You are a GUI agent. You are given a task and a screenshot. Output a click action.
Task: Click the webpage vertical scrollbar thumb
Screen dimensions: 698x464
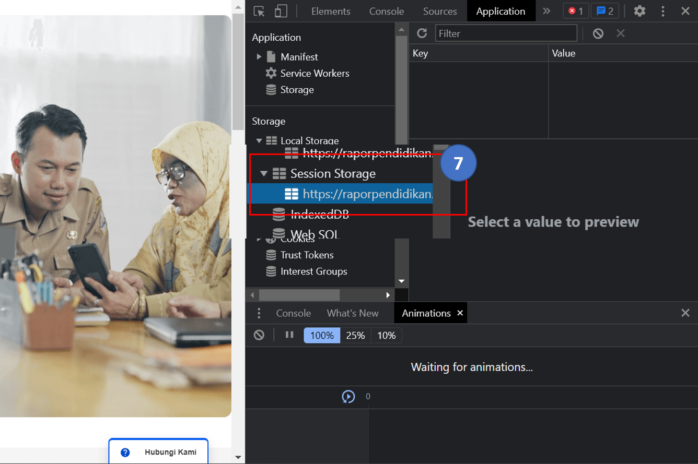238,70
